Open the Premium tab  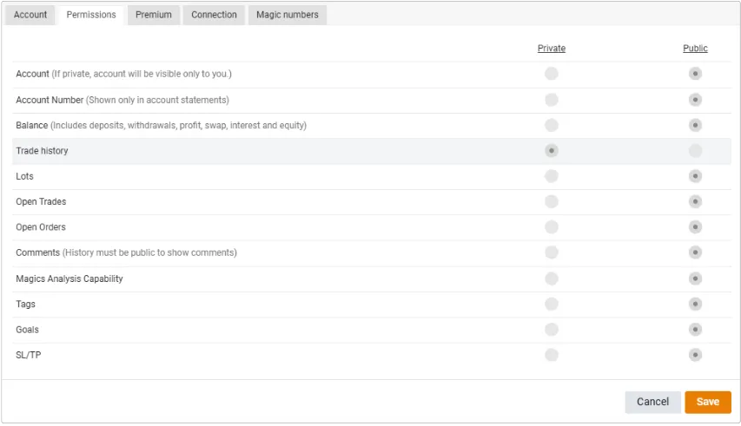point(154,15)
